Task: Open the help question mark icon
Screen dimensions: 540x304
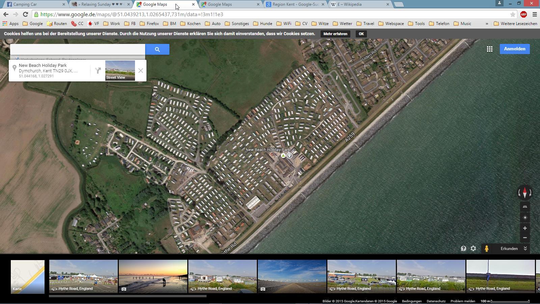Action: (463, 249)
